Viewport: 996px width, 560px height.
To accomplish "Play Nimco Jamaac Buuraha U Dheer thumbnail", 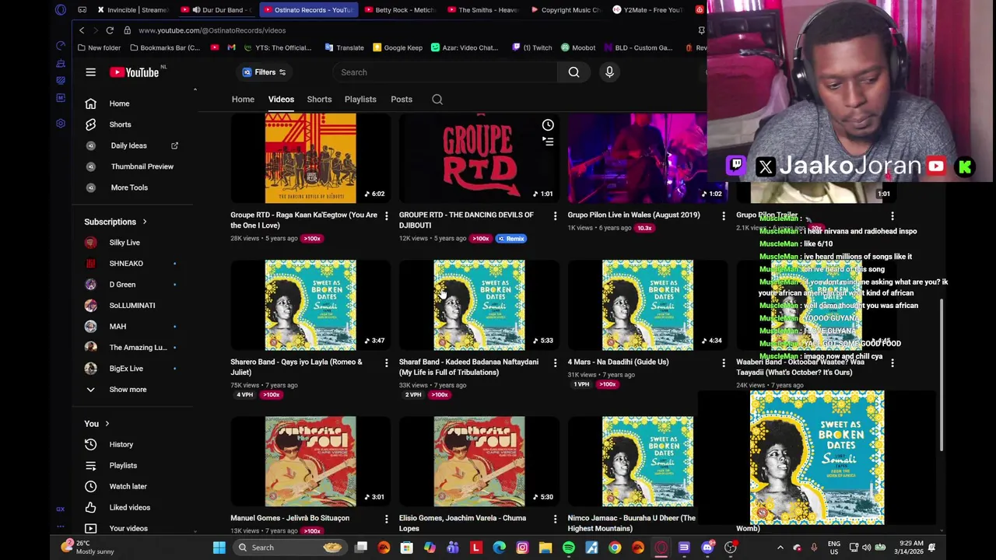I will (647, 461).
